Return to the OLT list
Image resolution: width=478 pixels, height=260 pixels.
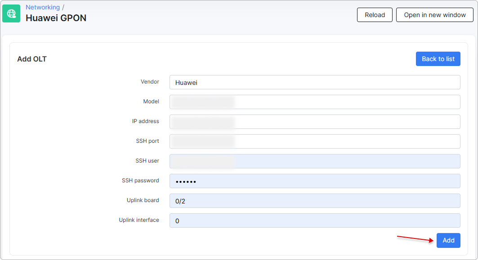click(438, 59)
